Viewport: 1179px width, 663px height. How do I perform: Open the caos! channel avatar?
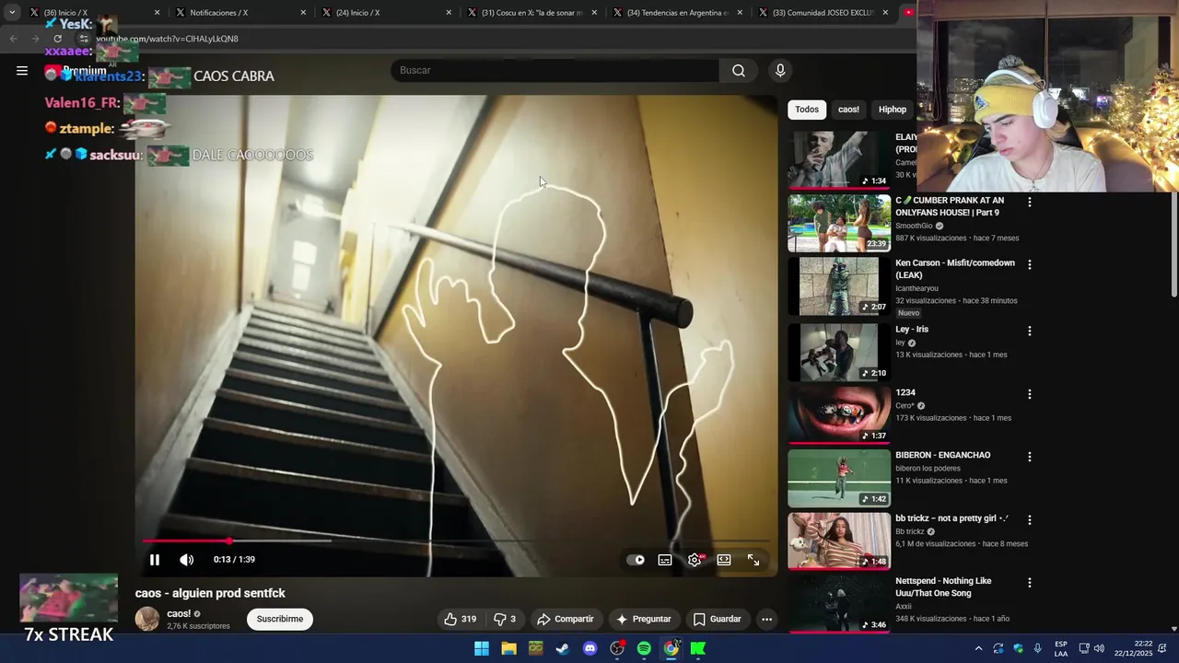[x=147, y=619]
